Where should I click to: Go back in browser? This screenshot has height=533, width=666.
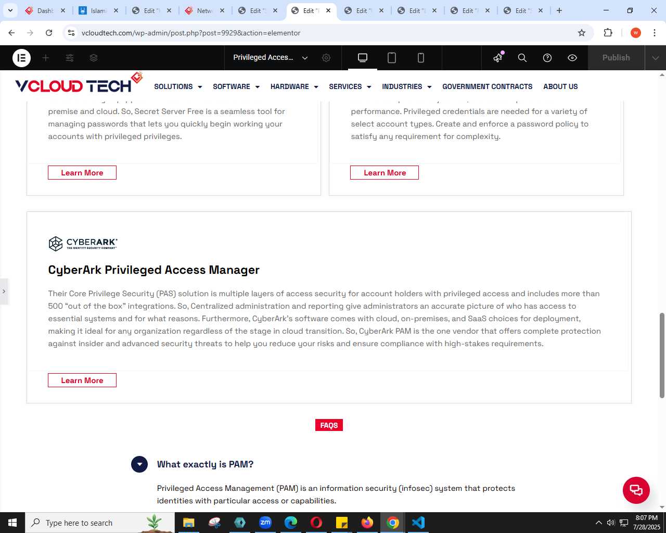[x=11, y=33]
